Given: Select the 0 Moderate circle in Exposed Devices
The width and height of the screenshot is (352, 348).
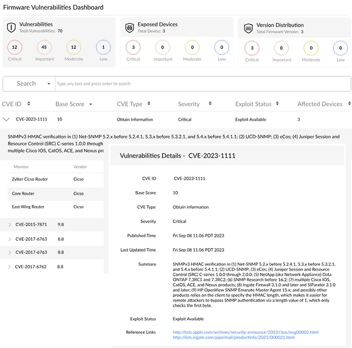Looking at the screenshot, I should pos(192,47).
